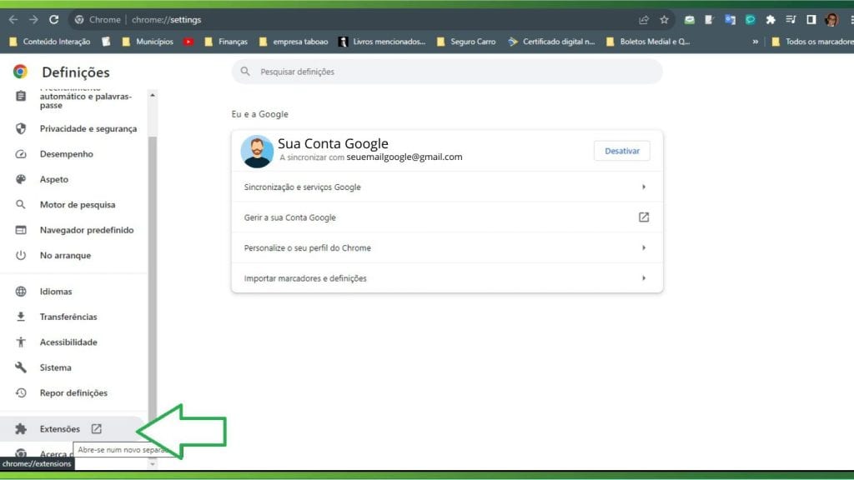Click the puzzle piece icon beside Extensões
The image size is (854, 480).
pos(21,429)
